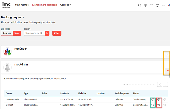Approve the Skillfest booking request
The width and height of the screenshot is (170, 109).
[153, 105]
